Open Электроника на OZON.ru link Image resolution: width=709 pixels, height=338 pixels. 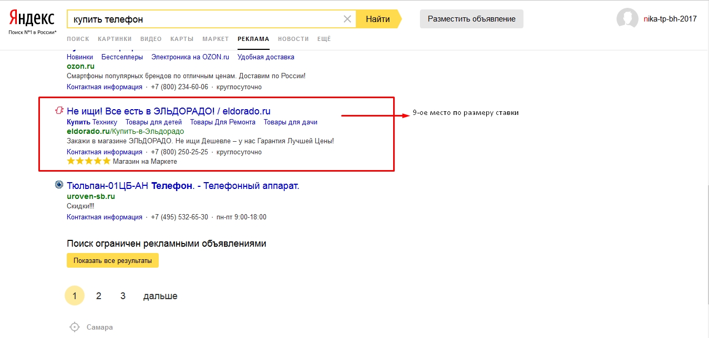click(x=190, y=57)
